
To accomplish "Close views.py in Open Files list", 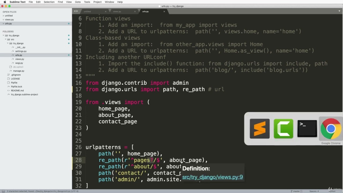I will pos(3,20).
